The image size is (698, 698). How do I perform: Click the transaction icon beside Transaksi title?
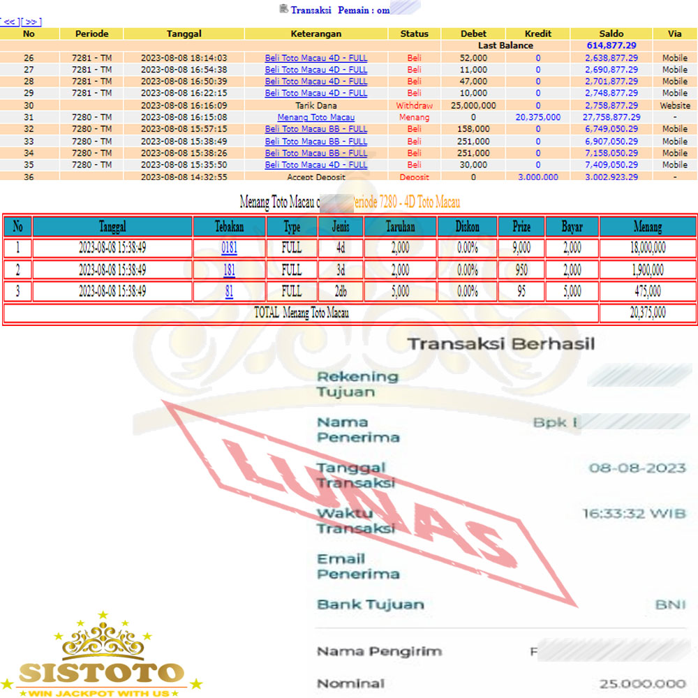283,9
